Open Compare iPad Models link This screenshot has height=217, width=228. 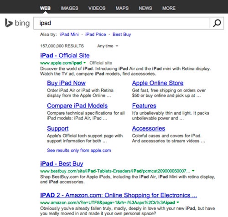coord(77,106)
